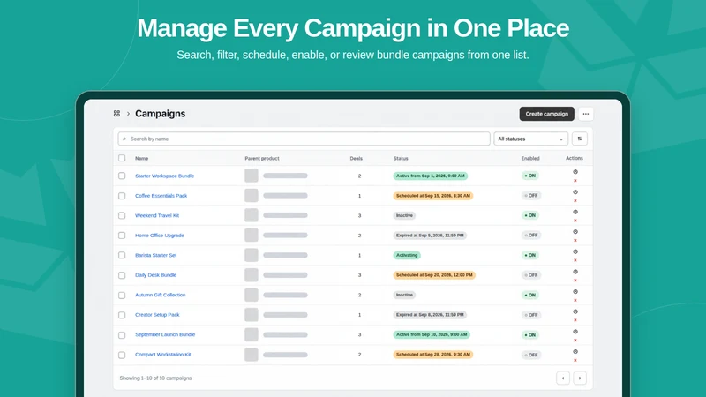Screen dimensions: 706x397
Task: Delete September Launch Bundle with red X icon
Action: pyautogui.click(x=575, y=341)
